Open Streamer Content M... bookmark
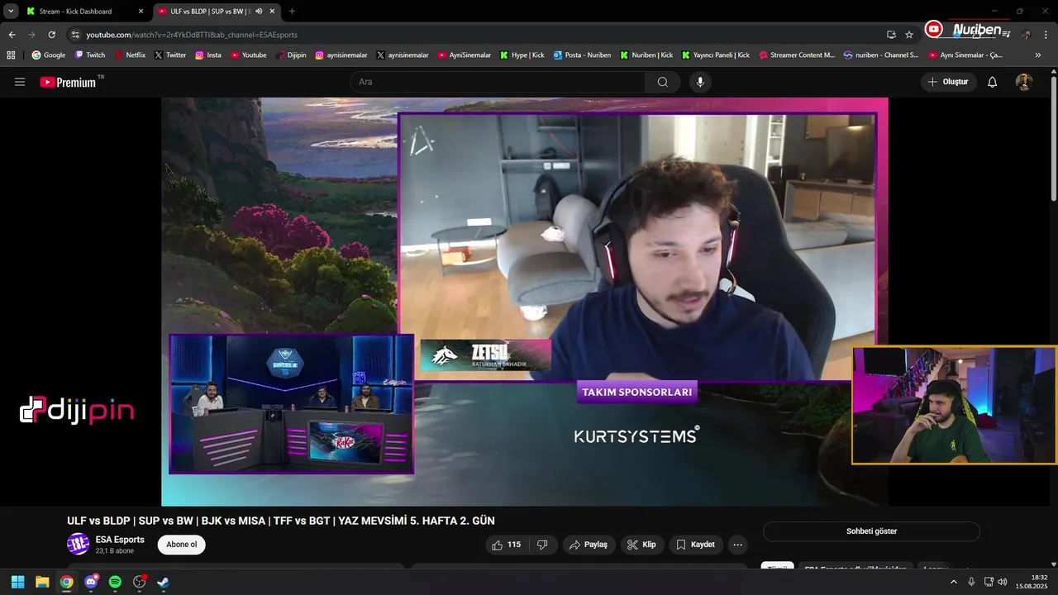The height and width of the screenshot is (595, 1058). [795, 55]
